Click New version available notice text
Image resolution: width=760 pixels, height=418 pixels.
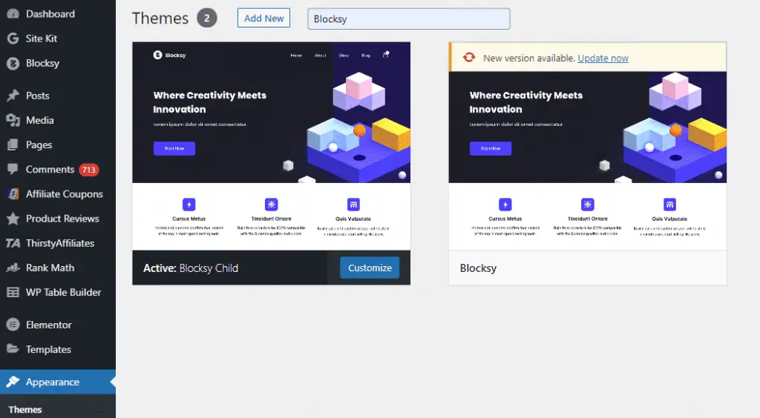click(528, 58)
